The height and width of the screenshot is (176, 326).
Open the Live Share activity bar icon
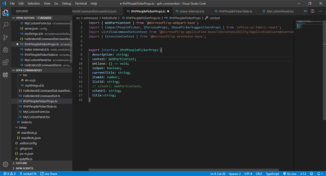(6, 74)
